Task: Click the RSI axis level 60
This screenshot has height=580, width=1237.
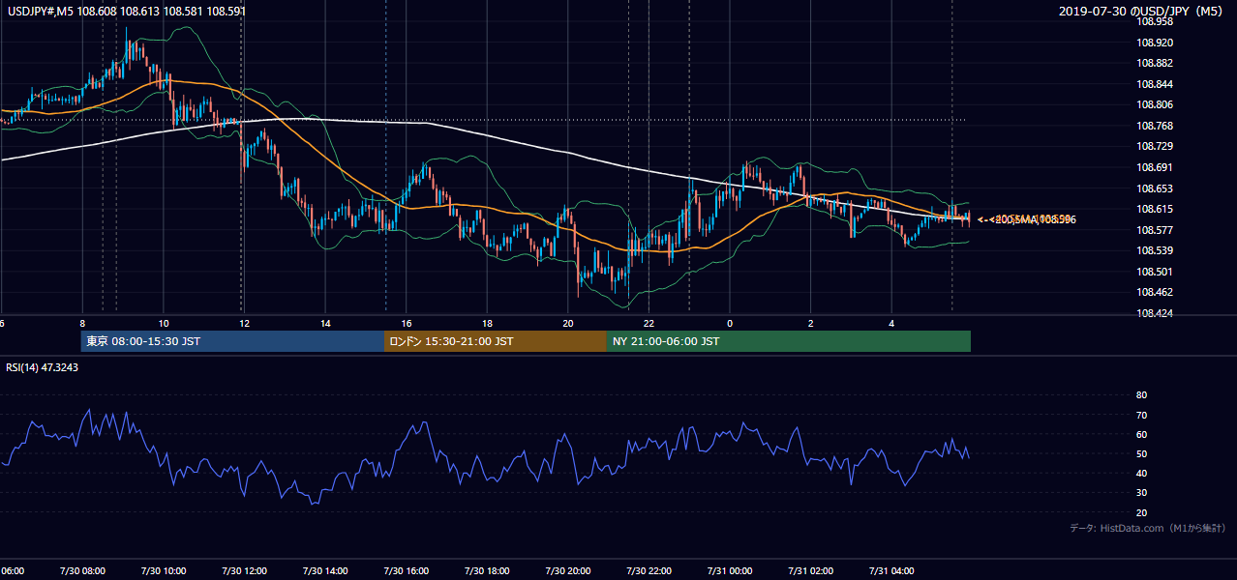Action: point(1142,434)
